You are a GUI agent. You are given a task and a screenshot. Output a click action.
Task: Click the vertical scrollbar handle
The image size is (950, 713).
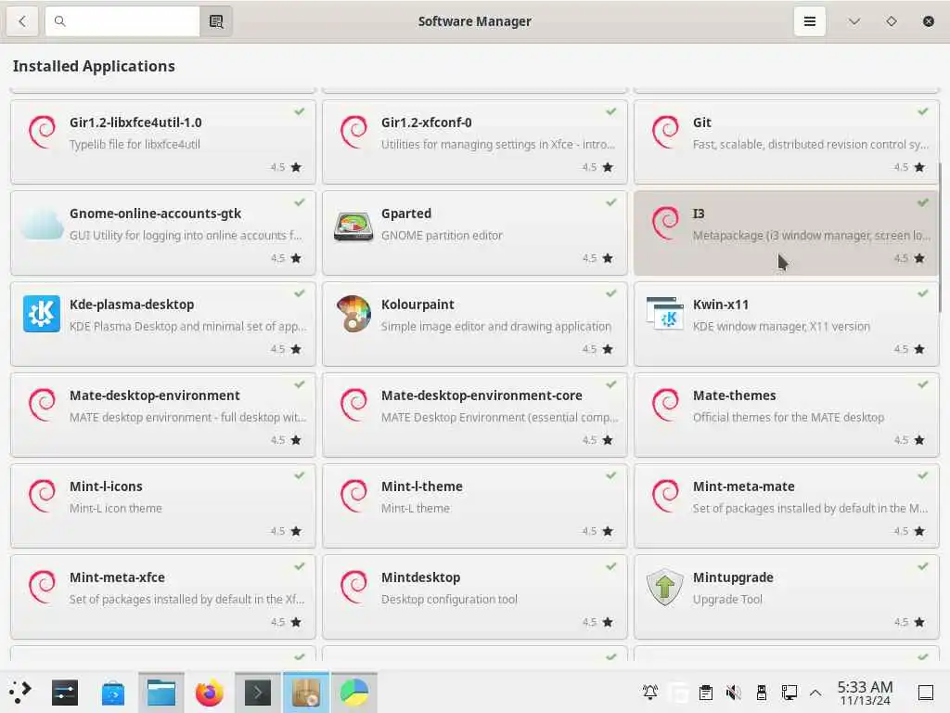[941, 237]
